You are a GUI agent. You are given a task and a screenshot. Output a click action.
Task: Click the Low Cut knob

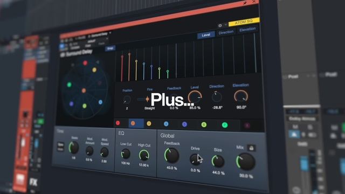(126, 154)
